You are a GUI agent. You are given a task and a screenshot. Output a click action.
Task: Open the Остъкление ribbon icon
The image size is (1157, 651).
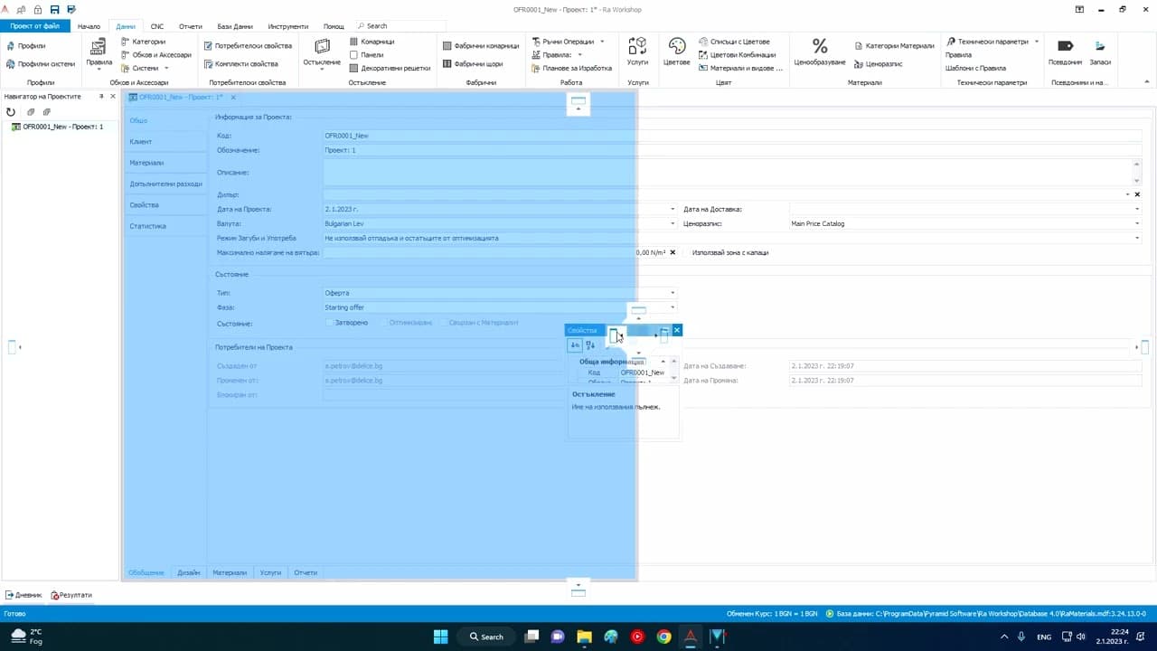322,52
